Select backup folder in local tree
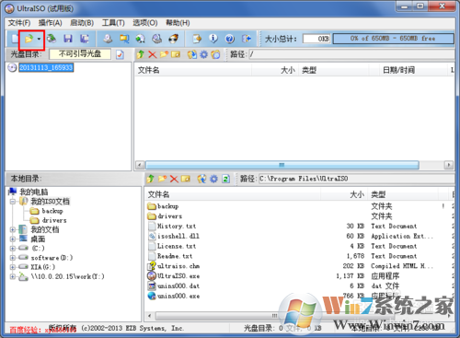This screenshot has height=338, width=460. [52, 211]
